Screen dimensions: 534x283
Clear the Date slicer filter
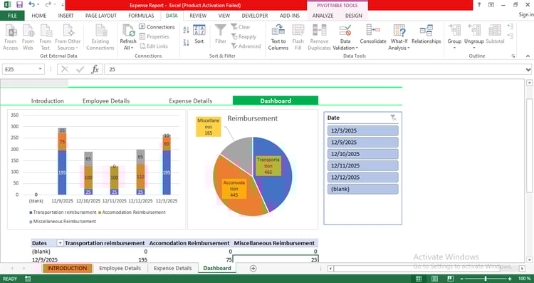click(x=393, y=118)
